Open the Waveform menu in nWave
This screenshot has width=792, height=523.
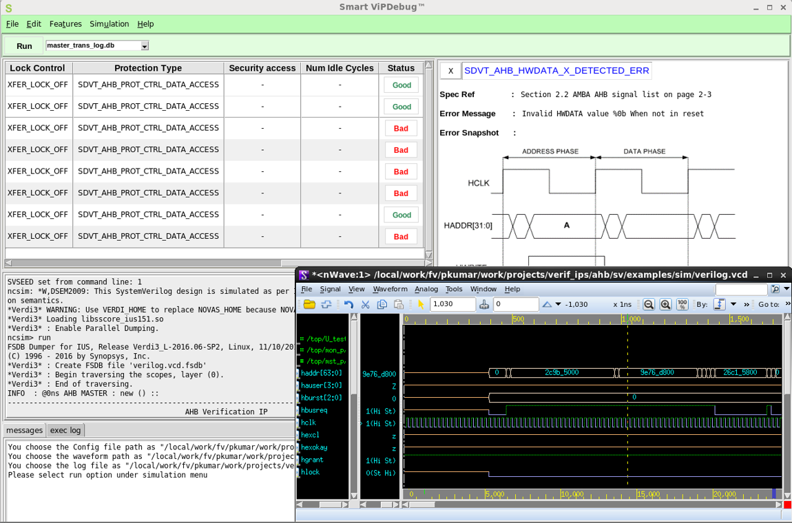tap(390, 289)
